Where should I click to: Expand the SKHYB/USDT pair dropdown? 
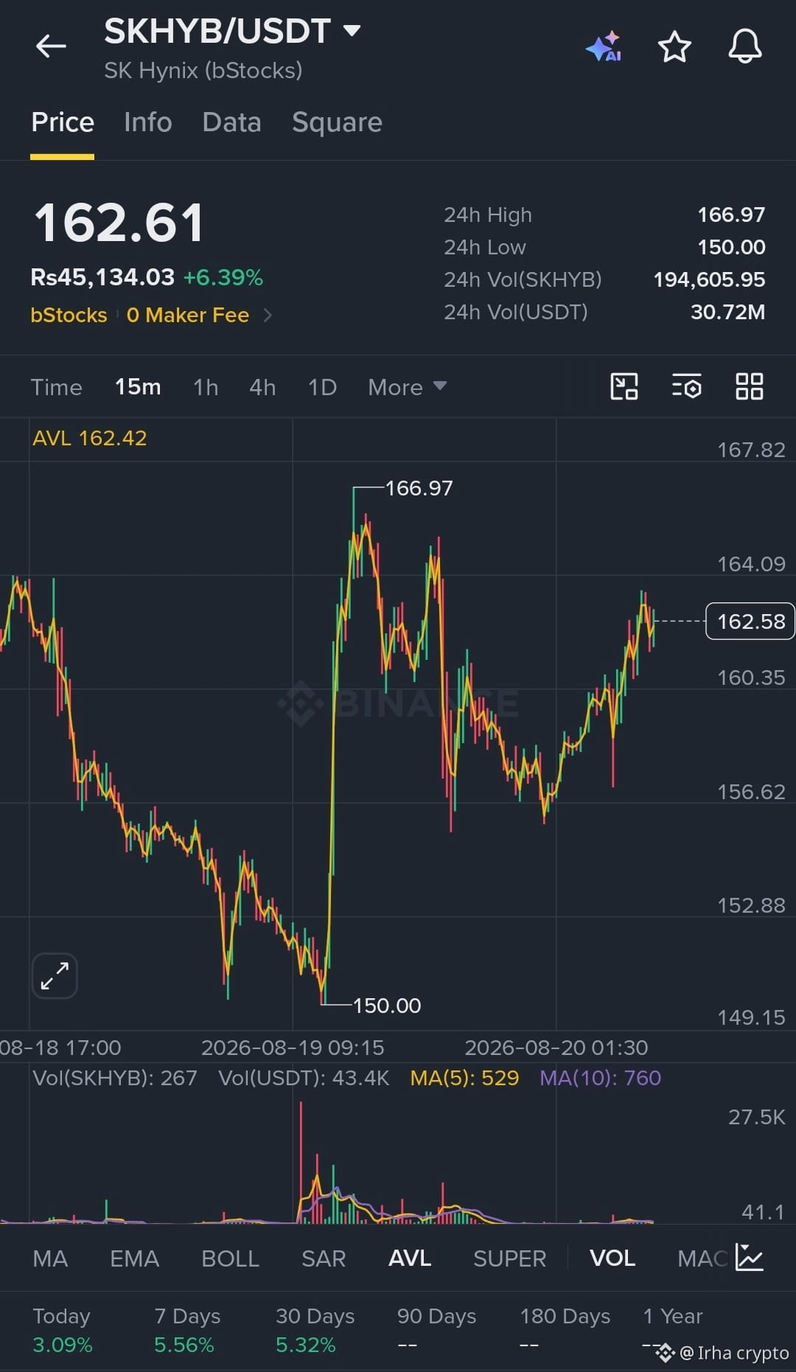click(x=352, y=31)
